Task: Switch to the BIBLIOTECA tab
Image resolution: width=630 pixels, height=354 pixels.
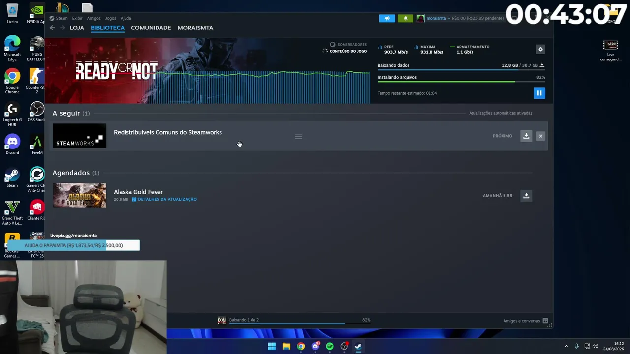Action: click(x=107, y=28)
